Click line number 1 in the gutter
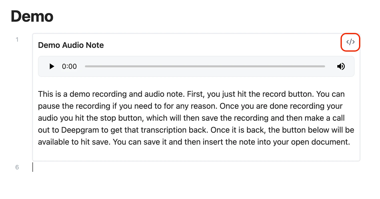Image resolution: width=380 pixels, height=199 pixels. click(x=17, y=39)
